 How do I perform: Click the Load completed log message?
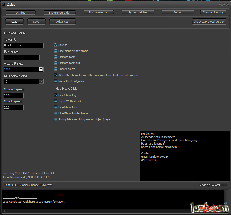34,202
